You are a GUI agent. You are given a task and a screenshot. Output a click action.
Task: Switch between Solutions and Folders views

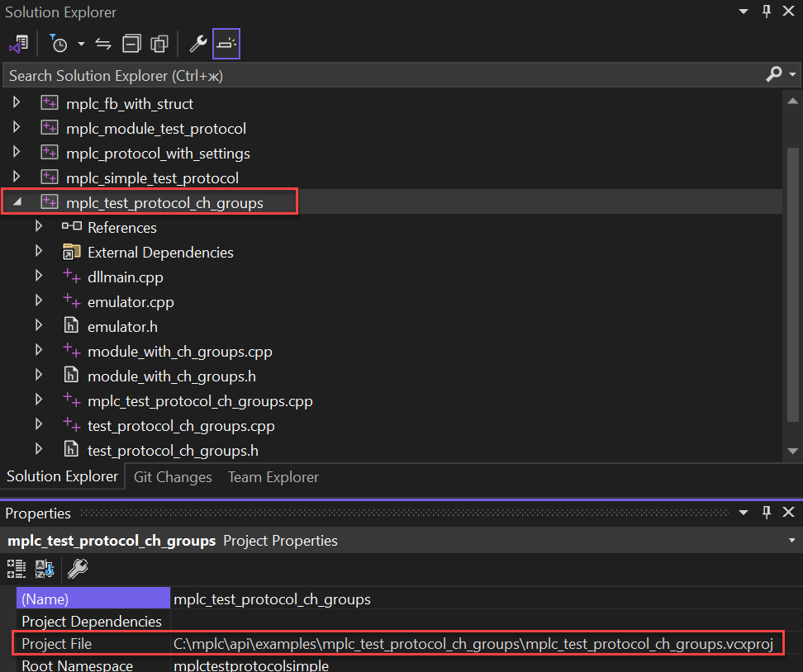pyautogui.click(x=18, y=44)
